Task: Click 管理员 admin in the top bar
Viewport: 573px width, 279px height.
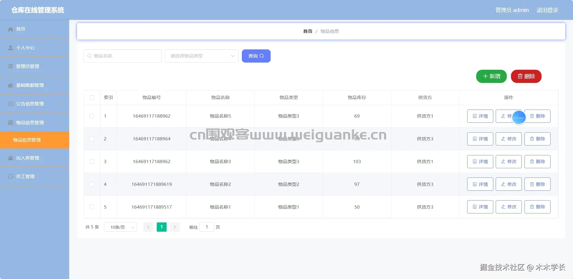Action: tap(512, 10)
